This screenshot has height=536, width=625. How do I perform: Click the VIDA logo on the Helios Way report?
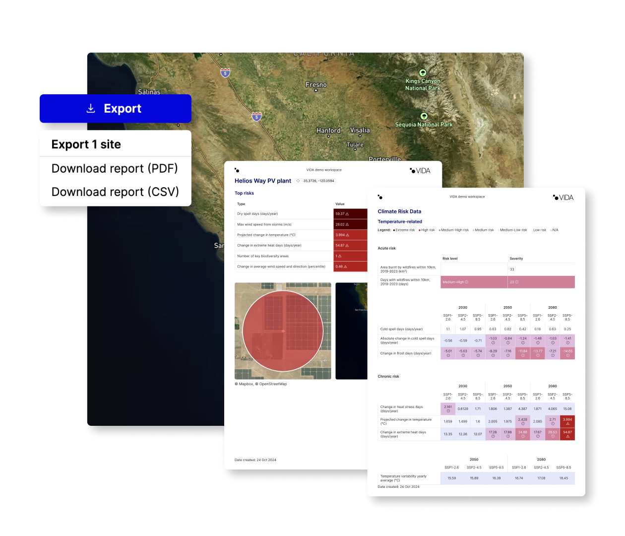(420, 171)
